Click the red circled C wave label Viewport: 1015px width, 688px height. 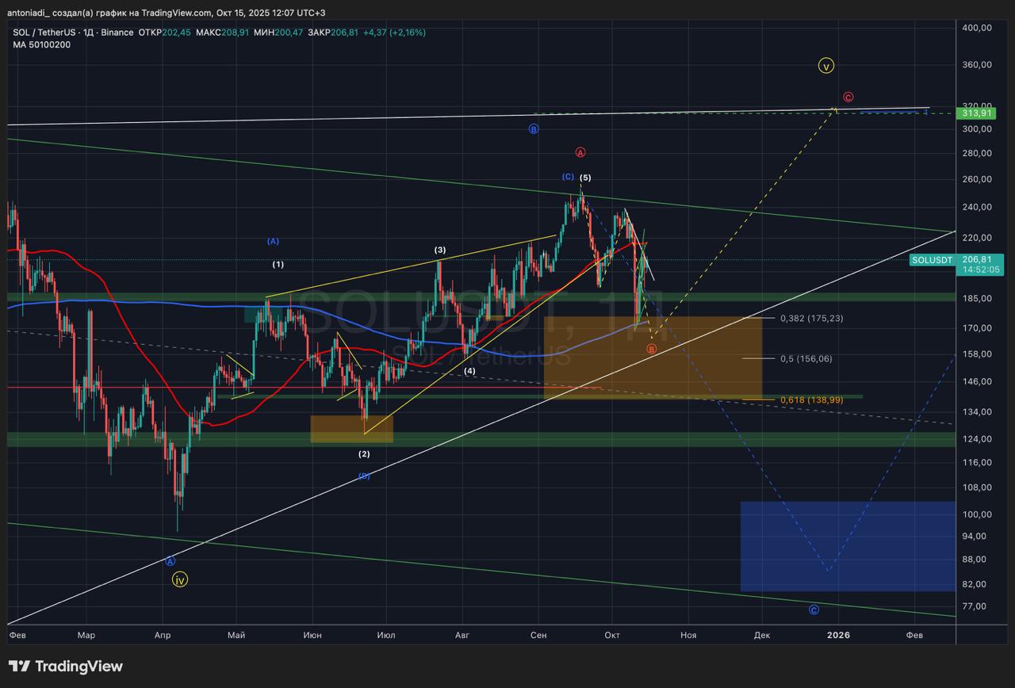848,97
